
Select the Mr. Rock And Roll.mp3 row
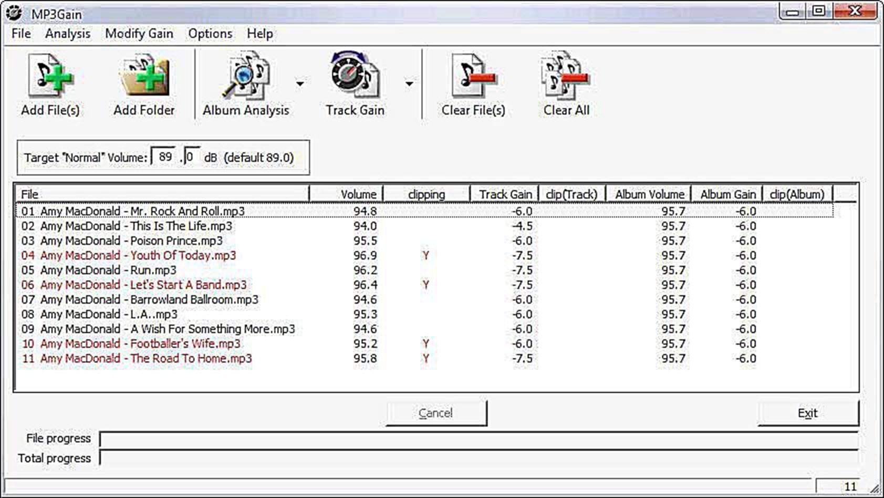tap(425, 211)
